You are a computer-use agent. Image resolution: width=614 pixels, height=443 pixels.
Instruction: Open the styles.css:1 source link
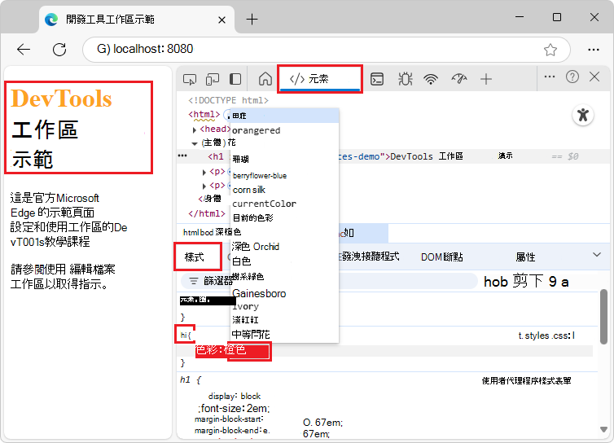tap(546, 336)
